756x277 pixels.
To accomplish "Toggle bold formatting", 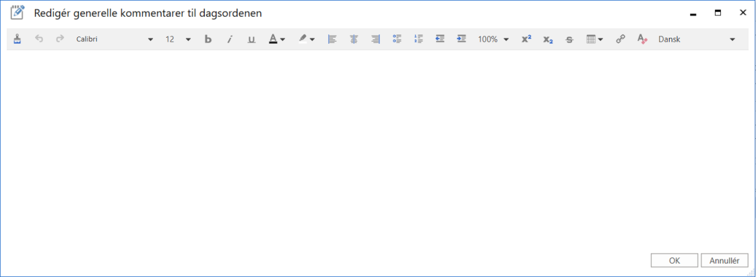I will pos(208,39).
